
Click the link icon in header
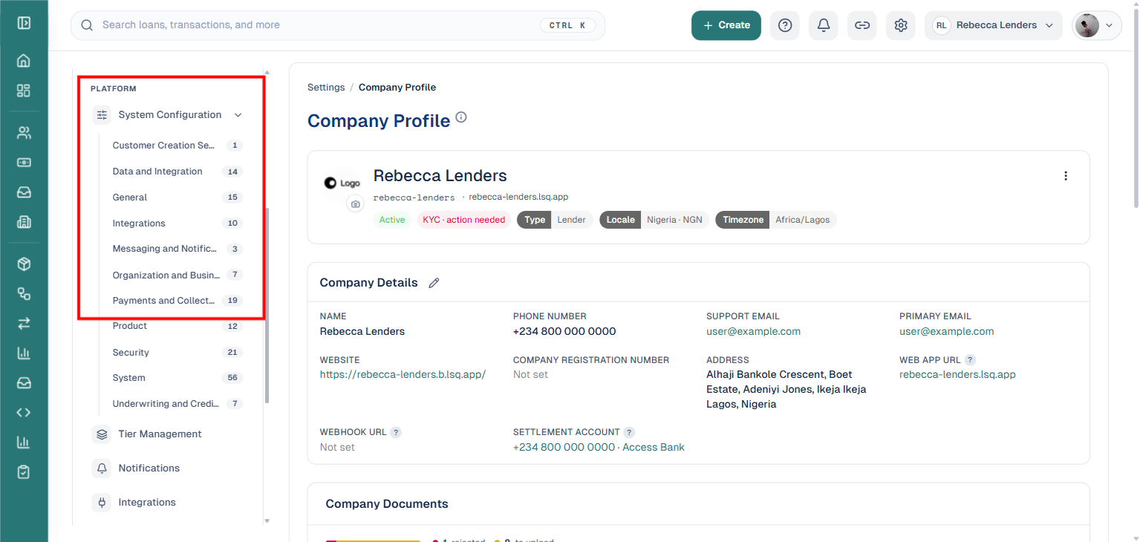pos(862,25)
